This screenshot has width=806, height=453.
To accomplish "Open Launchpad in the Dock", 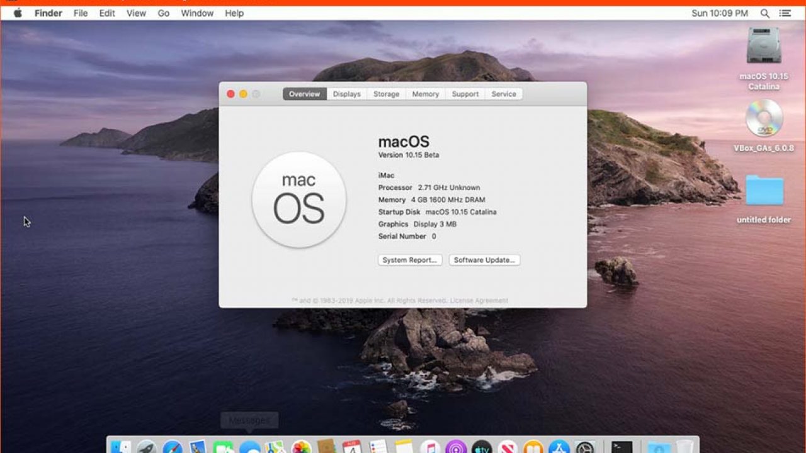I will tap(147, 447).
